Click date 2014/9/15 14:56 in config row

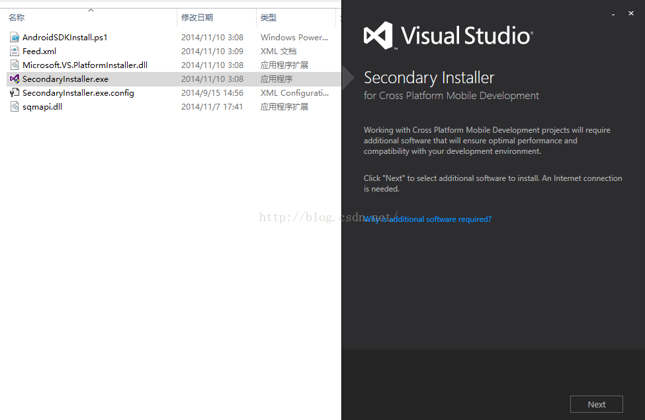(x=212, y=93)
